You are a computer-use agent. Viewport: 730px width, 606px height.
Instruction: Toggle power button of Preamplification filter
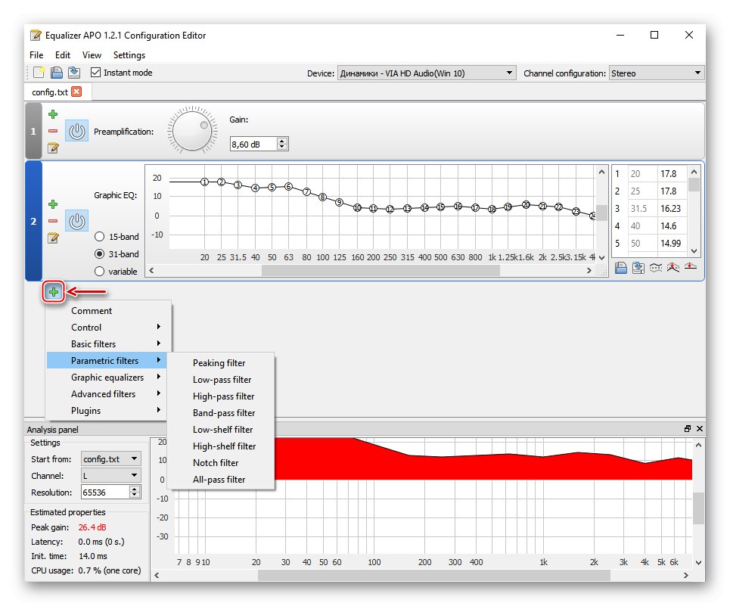point(77,131)
